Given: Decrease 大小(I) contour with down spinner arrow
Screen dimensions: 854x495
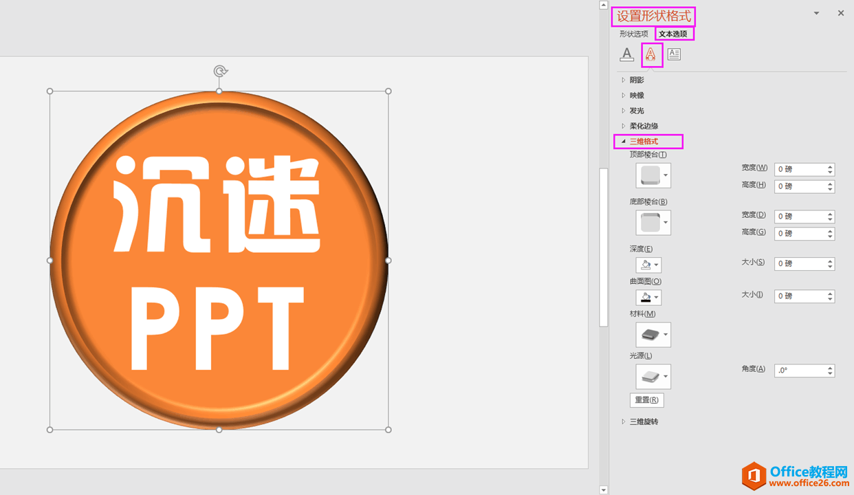Looking at the screenshot, I should 831,300.
